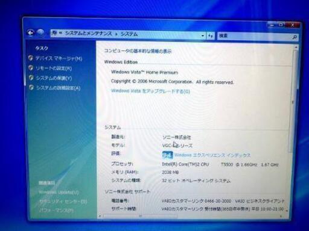309x231 pixels.
Task: Click shield icon next to システムの保護
Action: [x=31, y=78]
